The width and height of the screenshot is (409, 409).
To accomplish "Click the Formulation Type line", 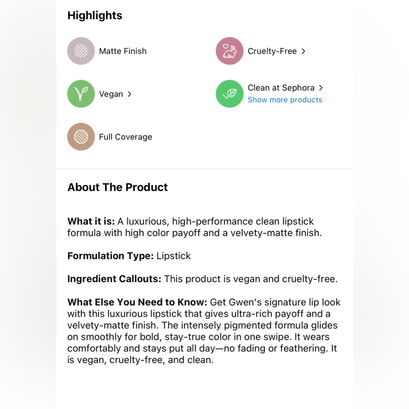I will 129,256.
